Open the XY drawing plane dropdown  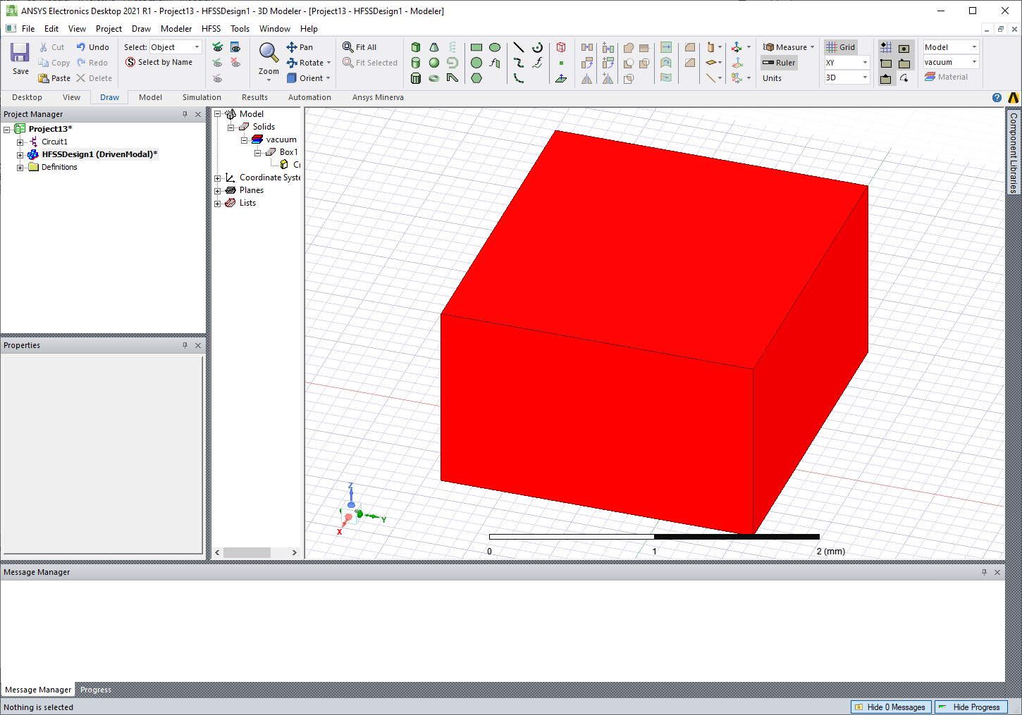click(x=847, y=63)
